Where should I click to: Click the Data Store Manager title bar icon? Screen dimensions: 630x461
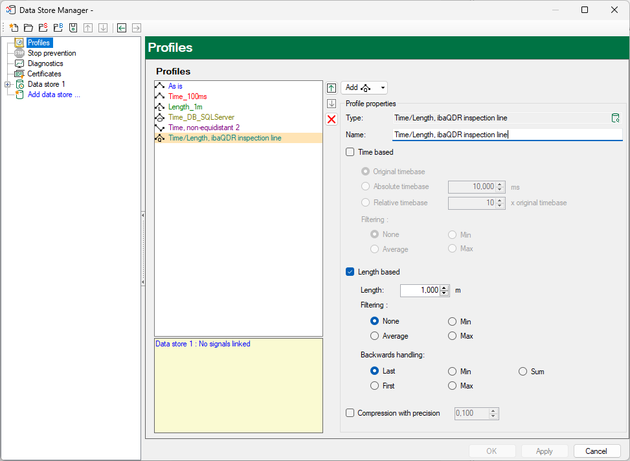coord(11,10)
